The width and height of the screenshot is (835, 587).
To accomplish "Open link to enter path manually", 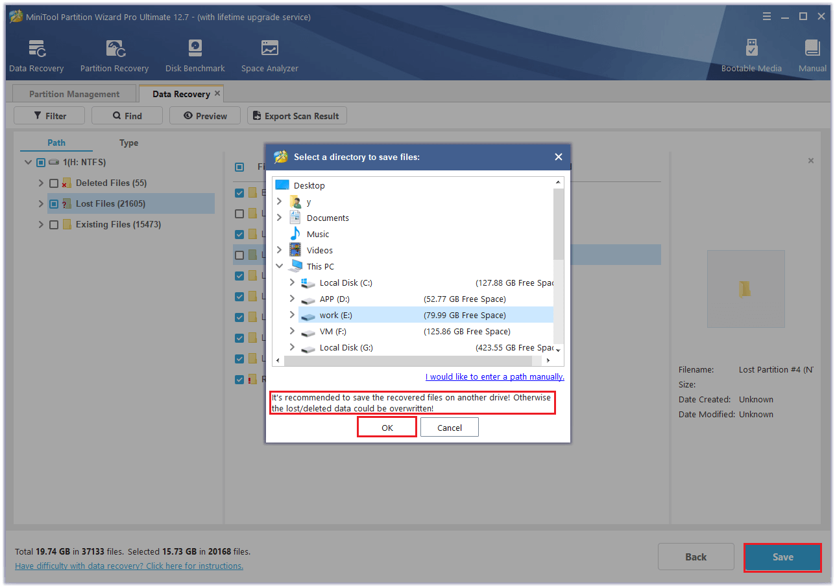I will 495,376.
